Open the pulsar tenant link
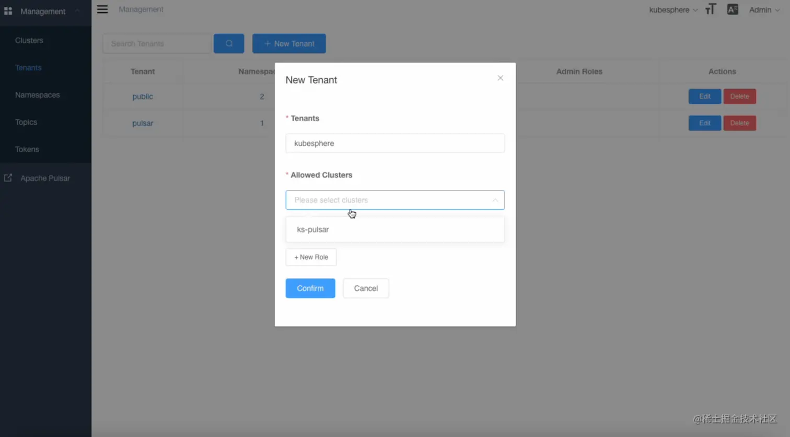The height and width of the screenshot is (437, 790). pos(143,123)
